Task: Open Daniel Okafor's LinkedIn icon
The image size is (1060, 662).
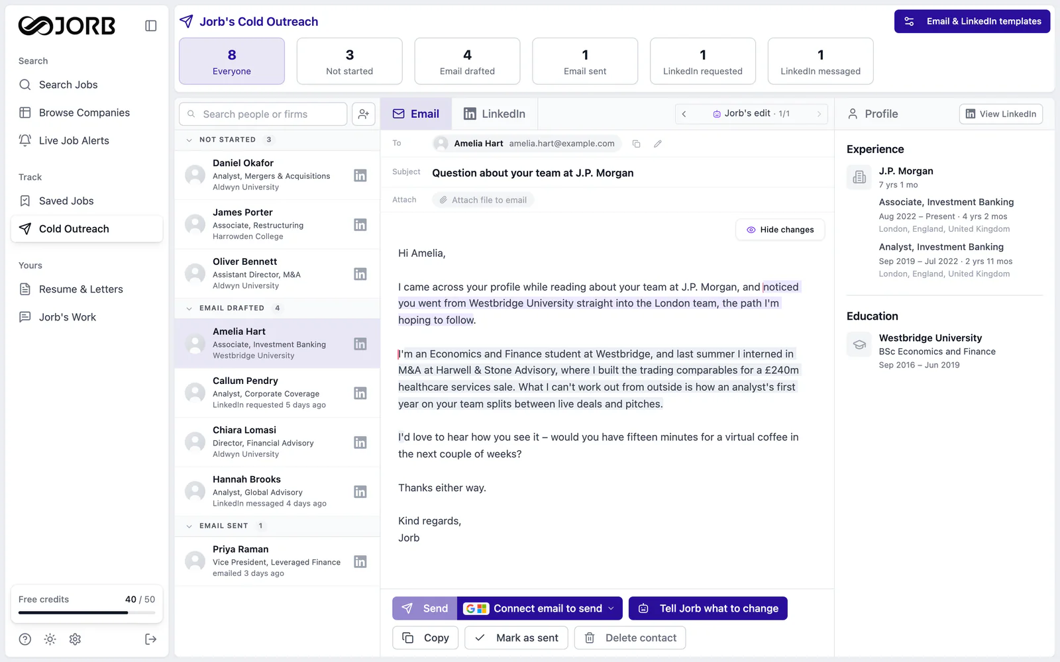Action: pyautogui.click(x=360, y=175)
